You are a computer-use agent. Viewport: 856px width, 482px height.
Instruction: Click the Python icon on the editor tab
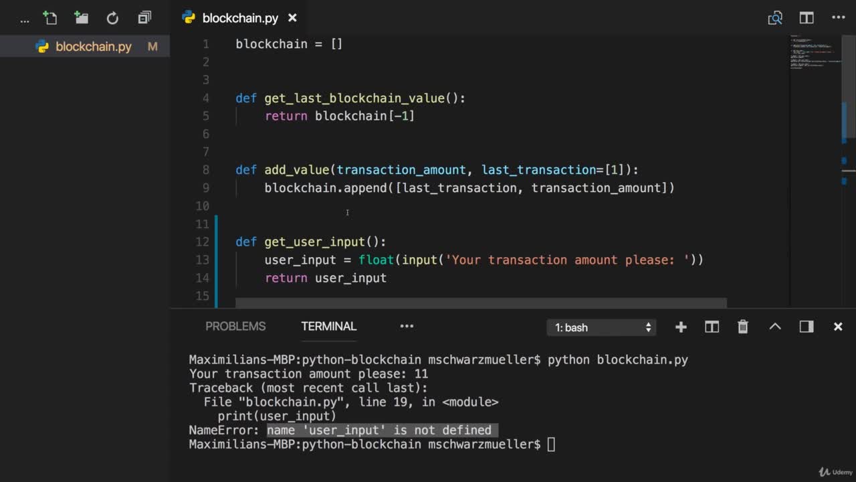189,18
